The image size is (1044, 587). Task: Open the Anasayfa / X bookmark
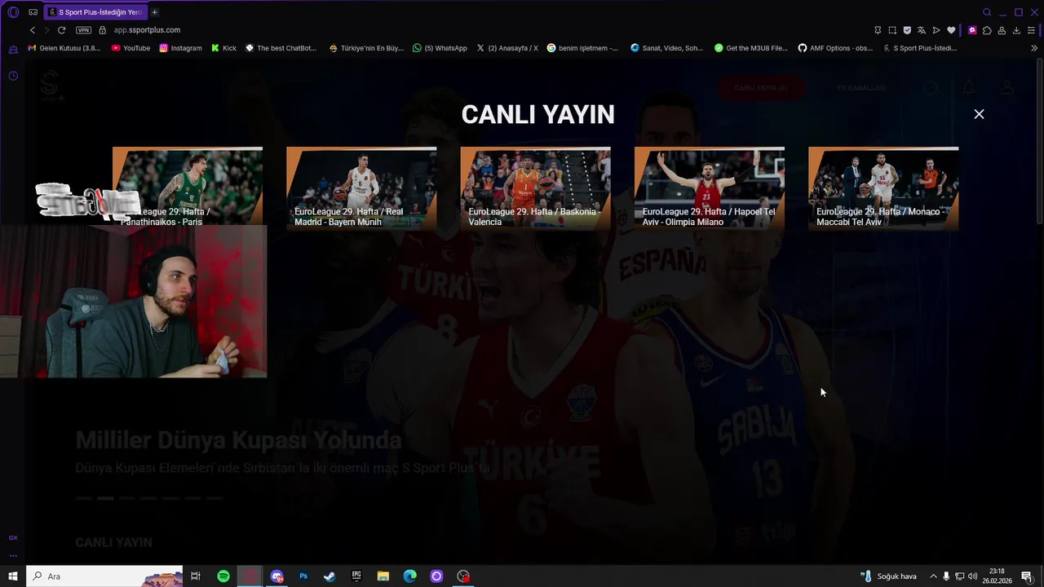(507, 48)
